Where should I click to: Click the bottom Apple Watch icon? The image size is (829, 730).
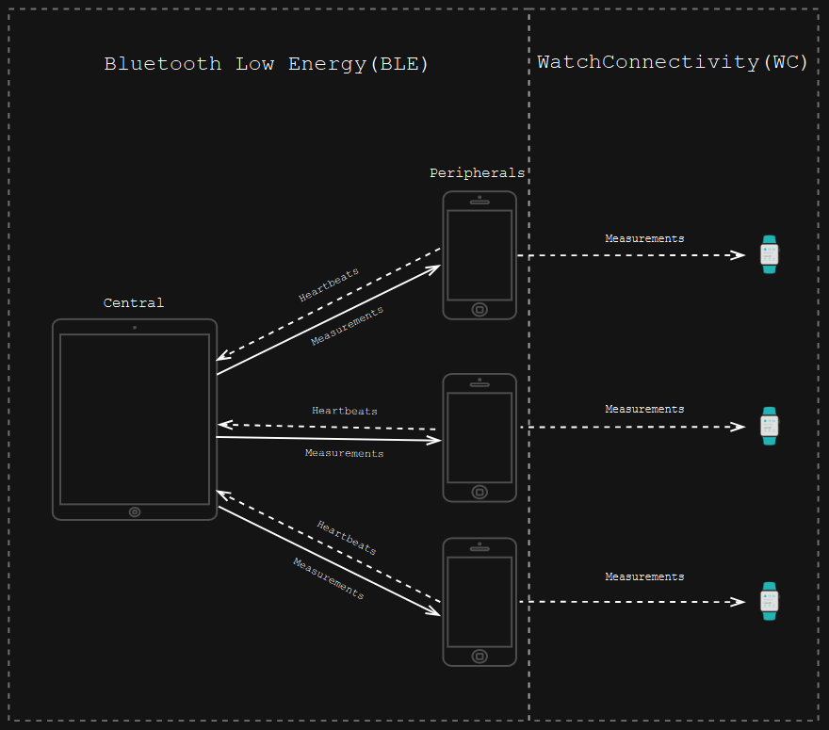coord(770,601)
